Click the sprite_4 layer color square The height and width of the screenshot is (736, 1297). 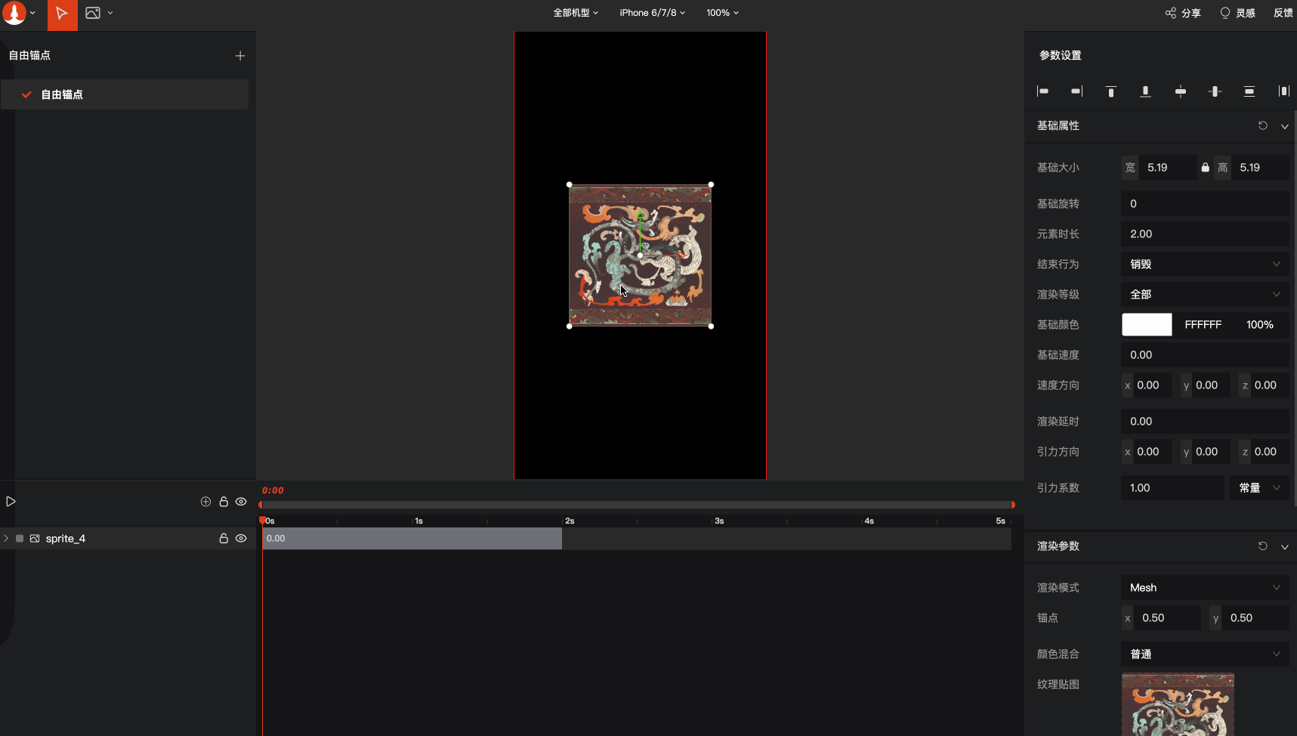click(x=20, y=539)
